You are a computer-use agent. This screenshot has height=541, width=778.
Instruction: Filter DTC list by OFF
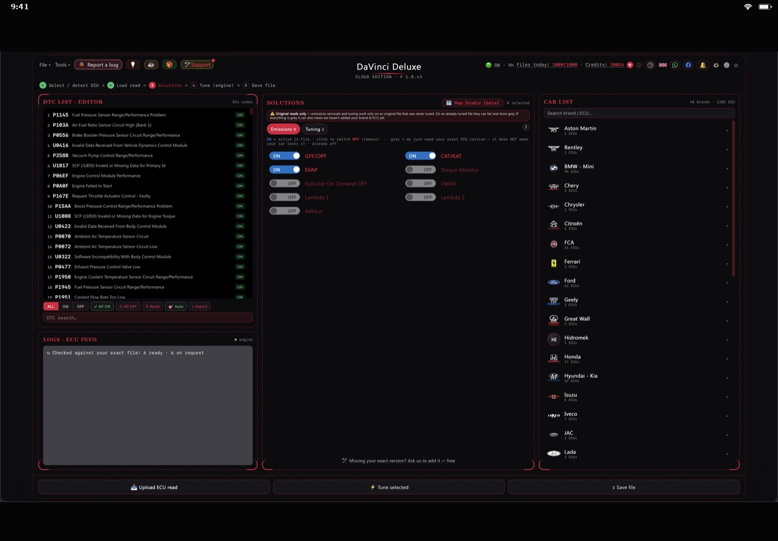[80, 307]
